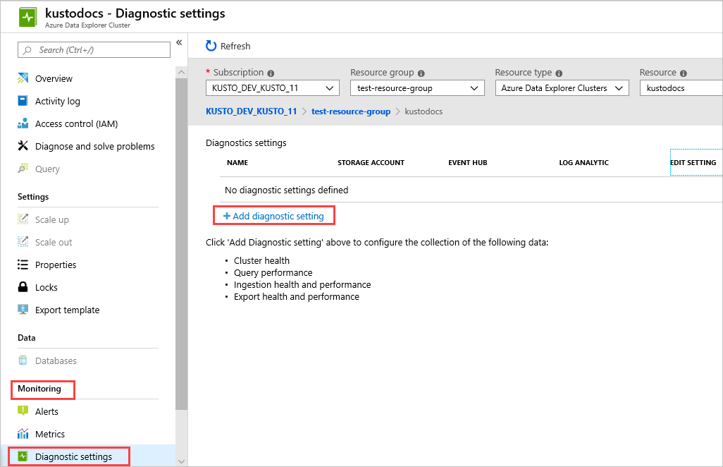Click the Export template icon
723x467 pixels.
pyautogui.click(x=23, y=310)
